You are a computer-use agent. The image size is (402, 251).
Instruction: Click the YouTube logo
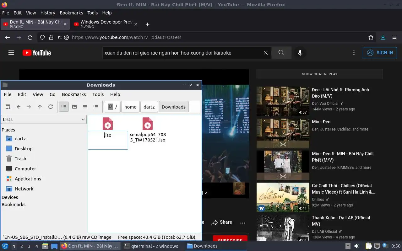point(37,53)
